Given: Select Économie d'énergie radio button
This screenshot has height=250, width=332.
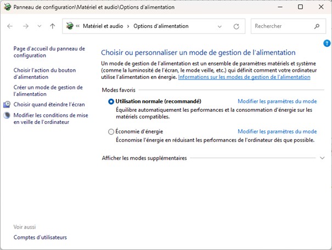Looking at the screenshot, I should 111,132.
